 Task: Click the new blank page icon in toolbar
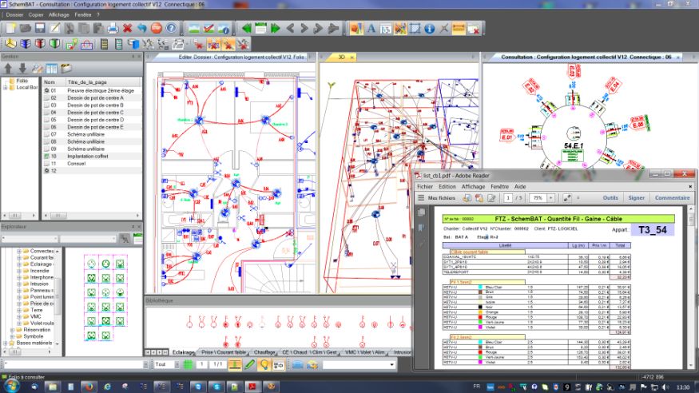pos(10,28)
